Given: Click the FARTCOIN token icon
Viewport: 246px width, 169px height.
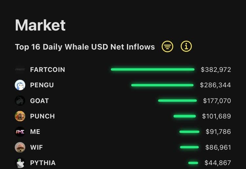Looking at the screenshot, I should (x=20, y=70).
